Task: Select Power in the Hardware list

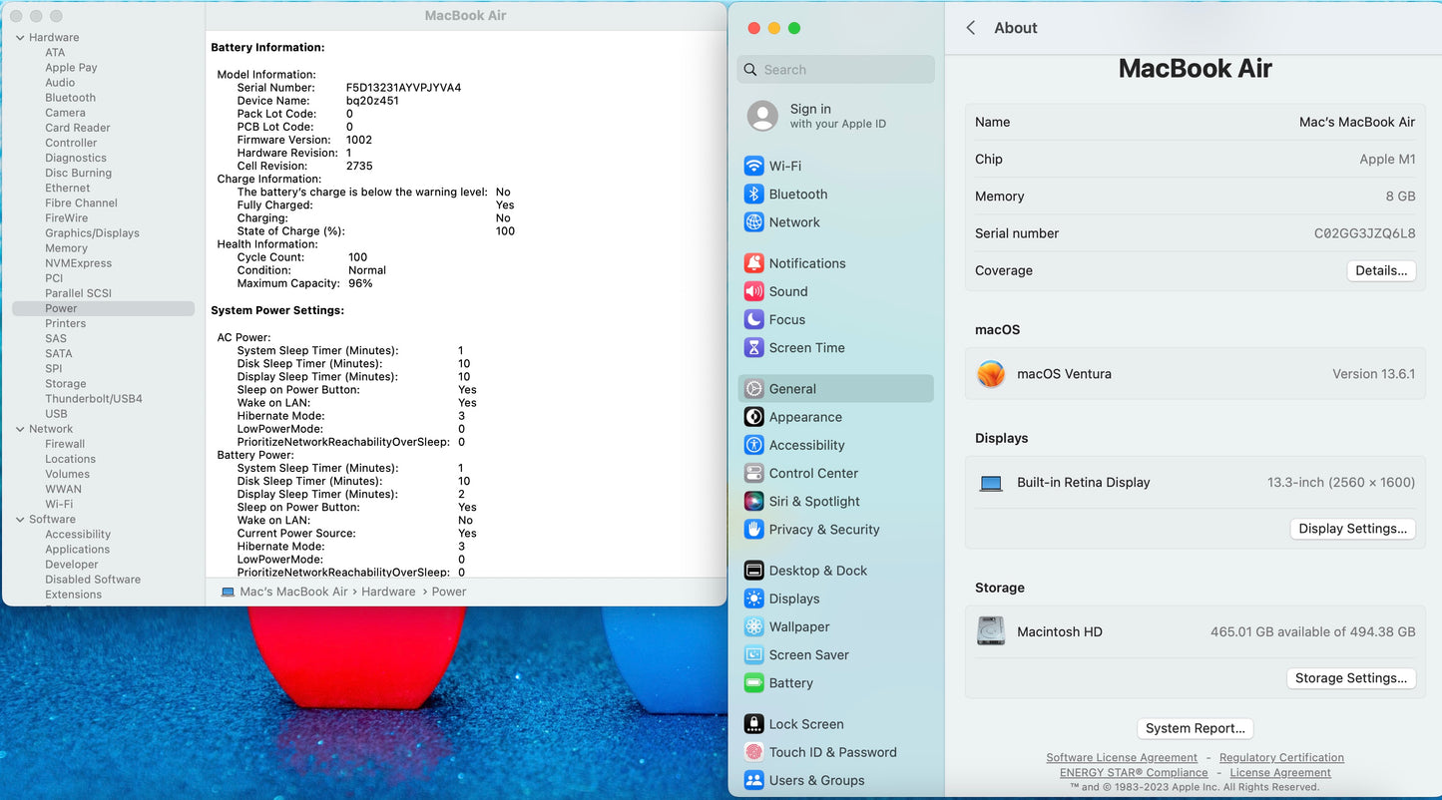Action: coord(104,308)
